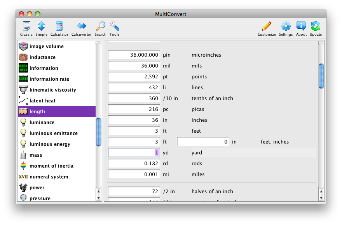Click the category list scroll down arrow
Image resolution: width=342 pixels, height=225 pixels.
(x=99, y=198)
